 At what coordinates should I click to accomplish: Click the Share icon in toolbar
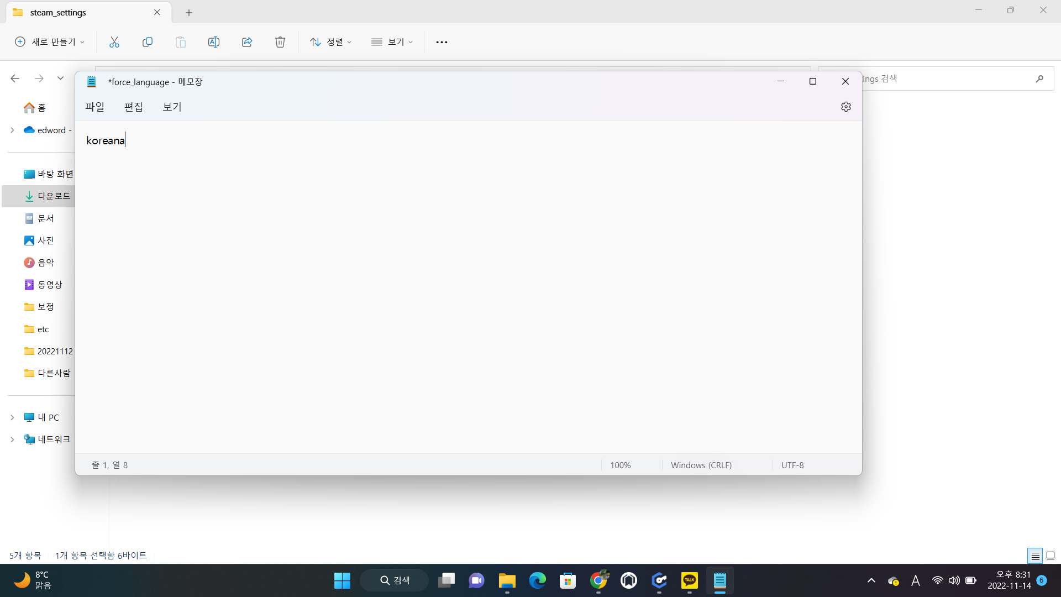pyautogui.click(x=247, y=42)
